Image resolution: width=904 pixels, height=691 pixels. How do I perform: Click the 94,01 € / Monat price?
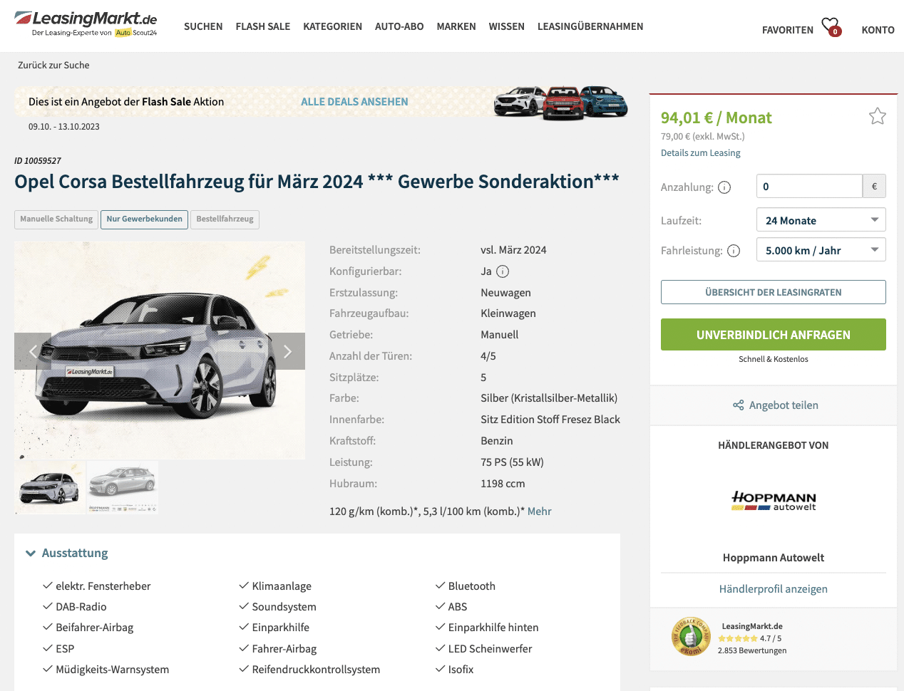coord(716,118)
